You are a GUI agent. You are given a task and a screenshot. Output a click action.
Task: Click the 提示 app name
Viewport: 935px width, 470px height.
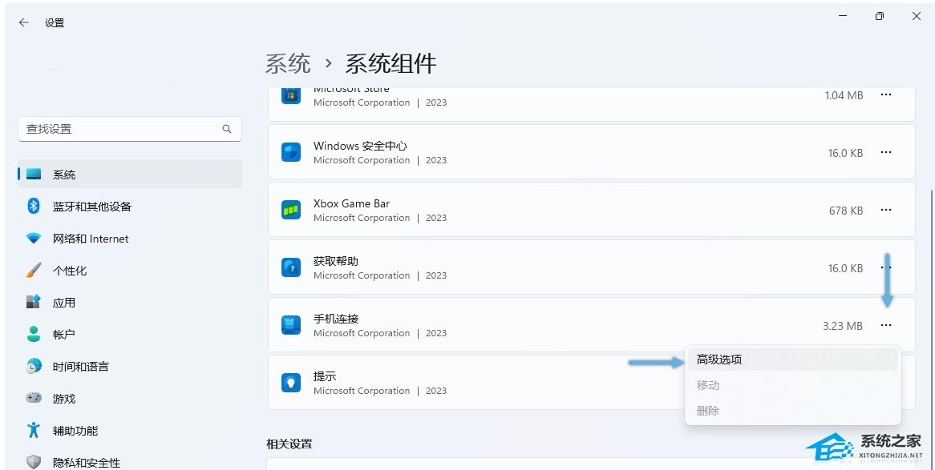(325, 376)
